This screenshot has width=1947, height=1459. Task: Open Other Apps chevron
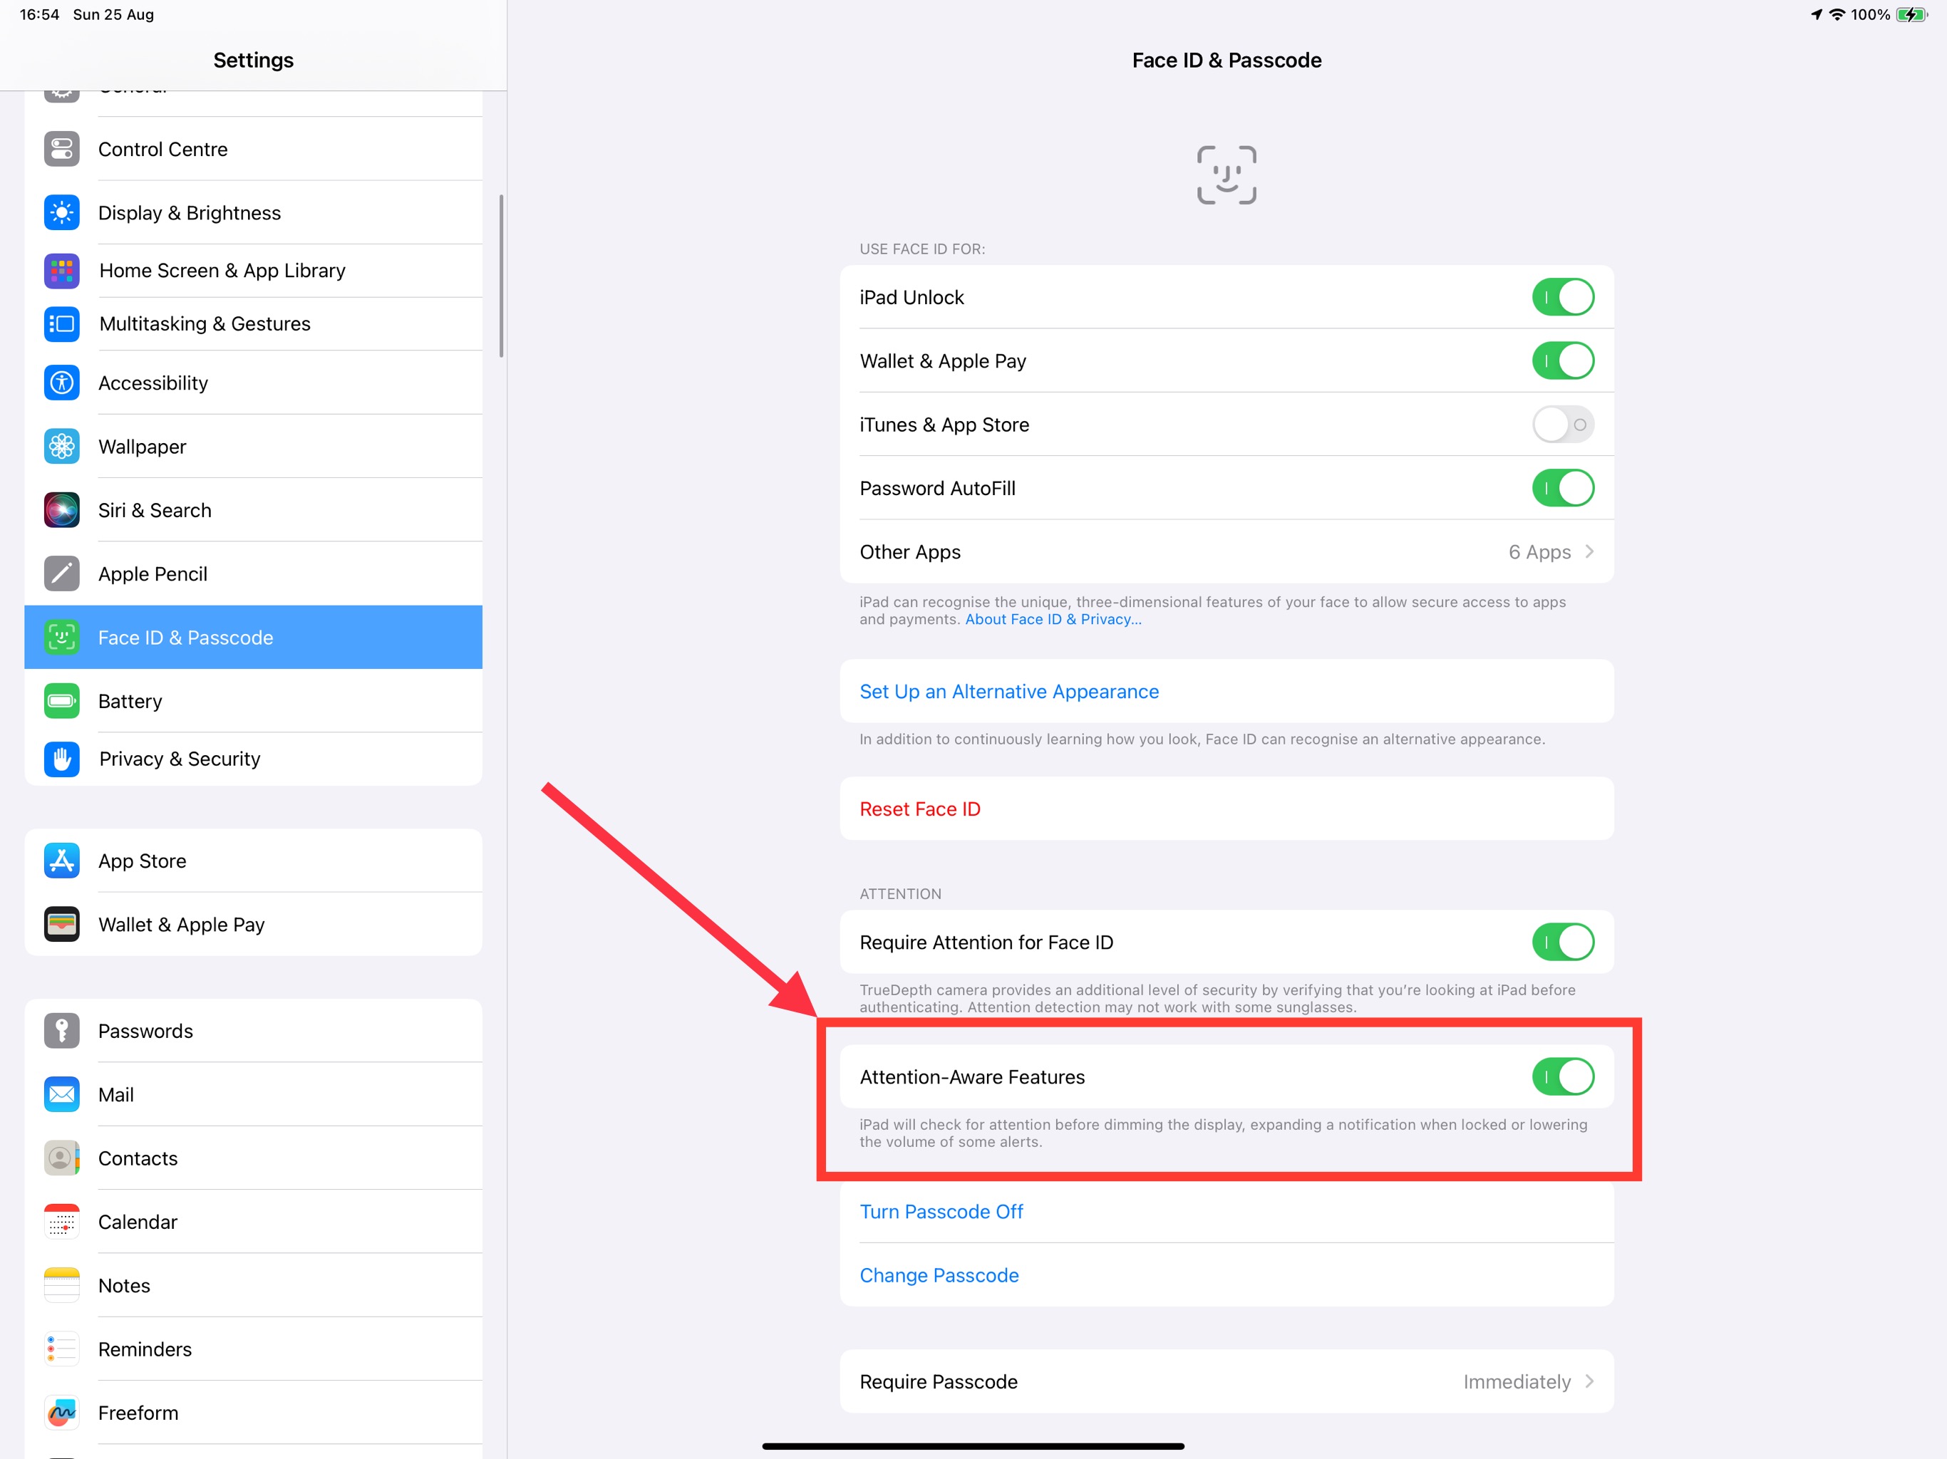click(x=1589, y=551)
